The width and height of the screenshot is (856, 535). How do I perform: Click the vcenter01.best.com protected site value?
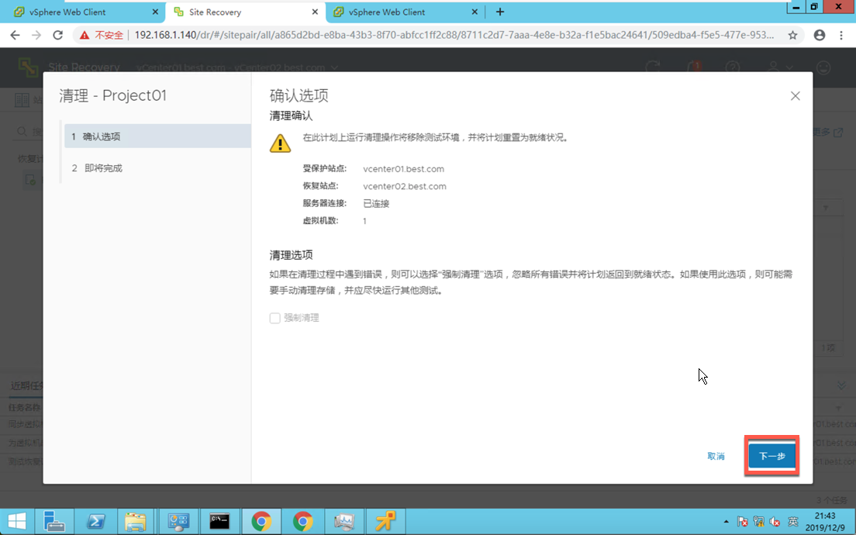(403, 169)
